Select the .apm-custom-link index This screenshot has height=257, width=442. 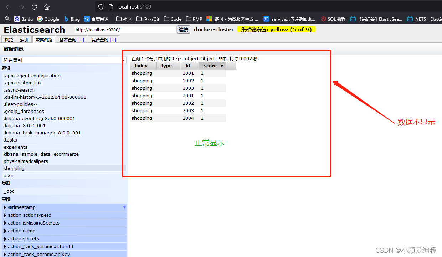pyautogui.click(x=64, y=83)
